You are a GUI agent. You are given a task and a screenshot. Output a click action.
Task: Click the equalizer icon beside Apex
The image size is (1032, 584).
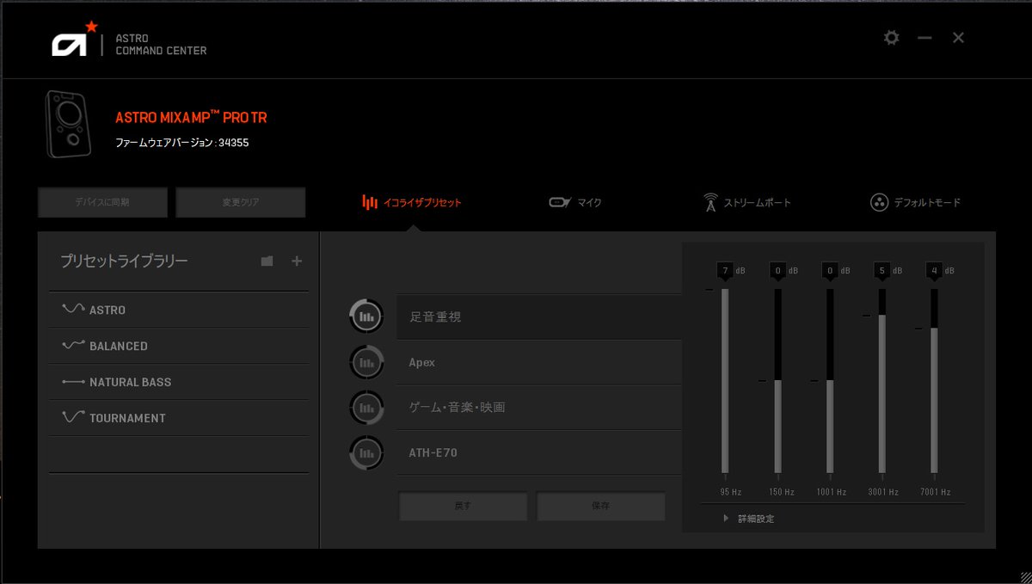pos(366,362)
